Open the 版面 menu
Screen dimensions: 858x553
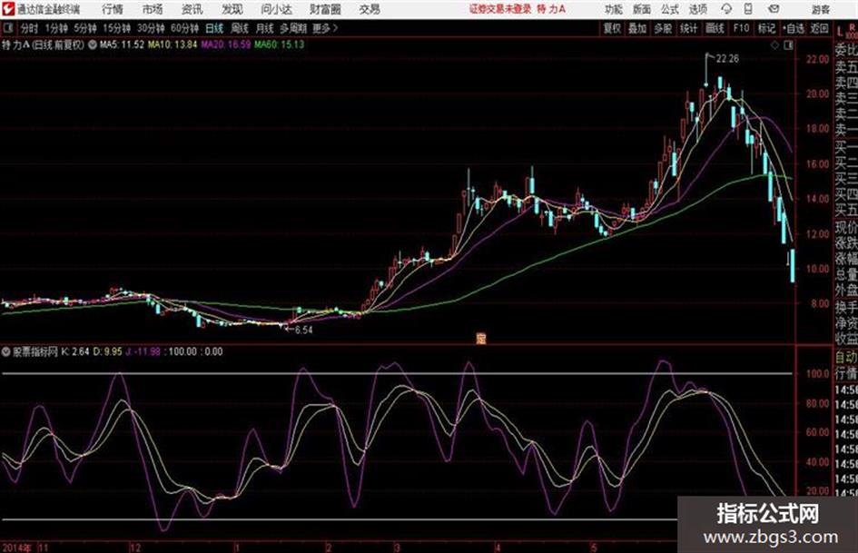point(641,9)
